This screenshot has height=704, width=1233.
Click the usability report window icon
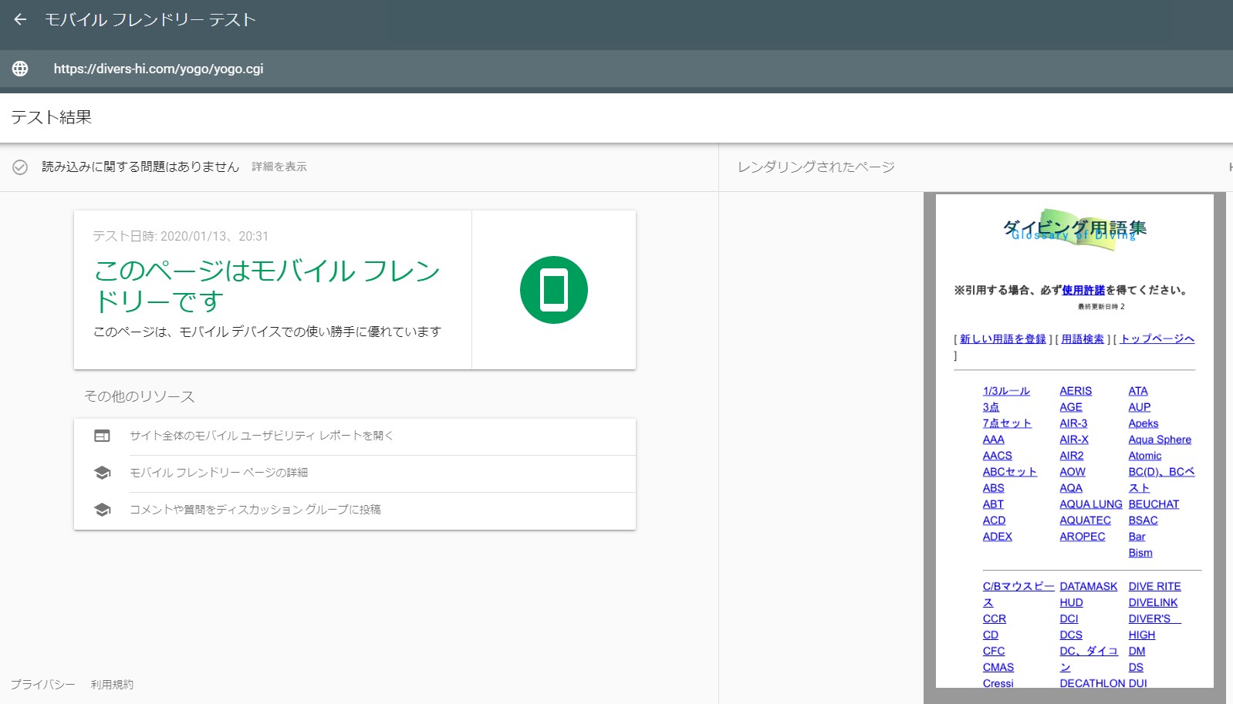102,436
